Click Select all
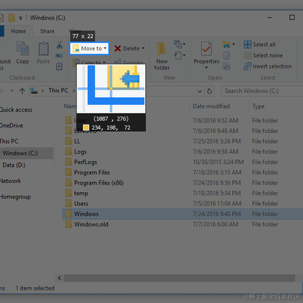Viewport: 303px width, 303px height. click(259, 45)
